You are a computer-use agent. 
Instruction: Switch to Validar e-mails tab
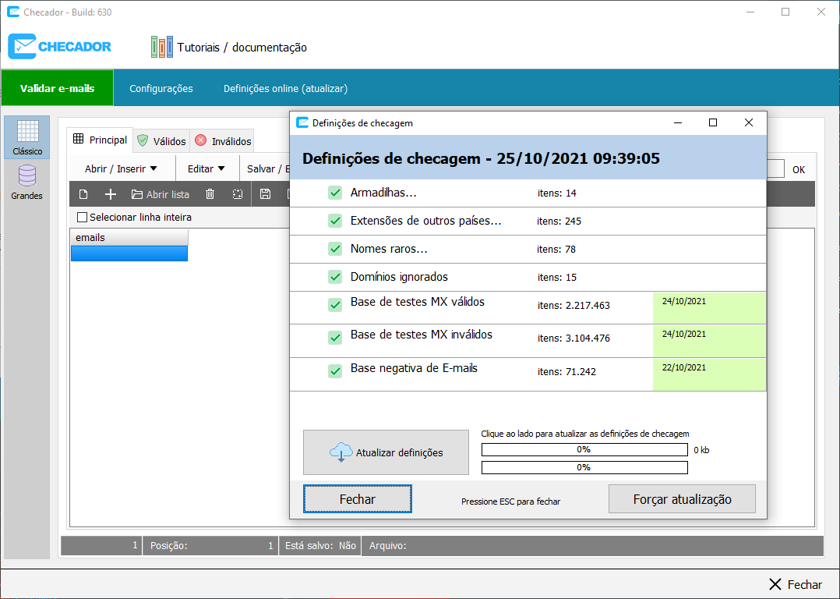point(58,88)
